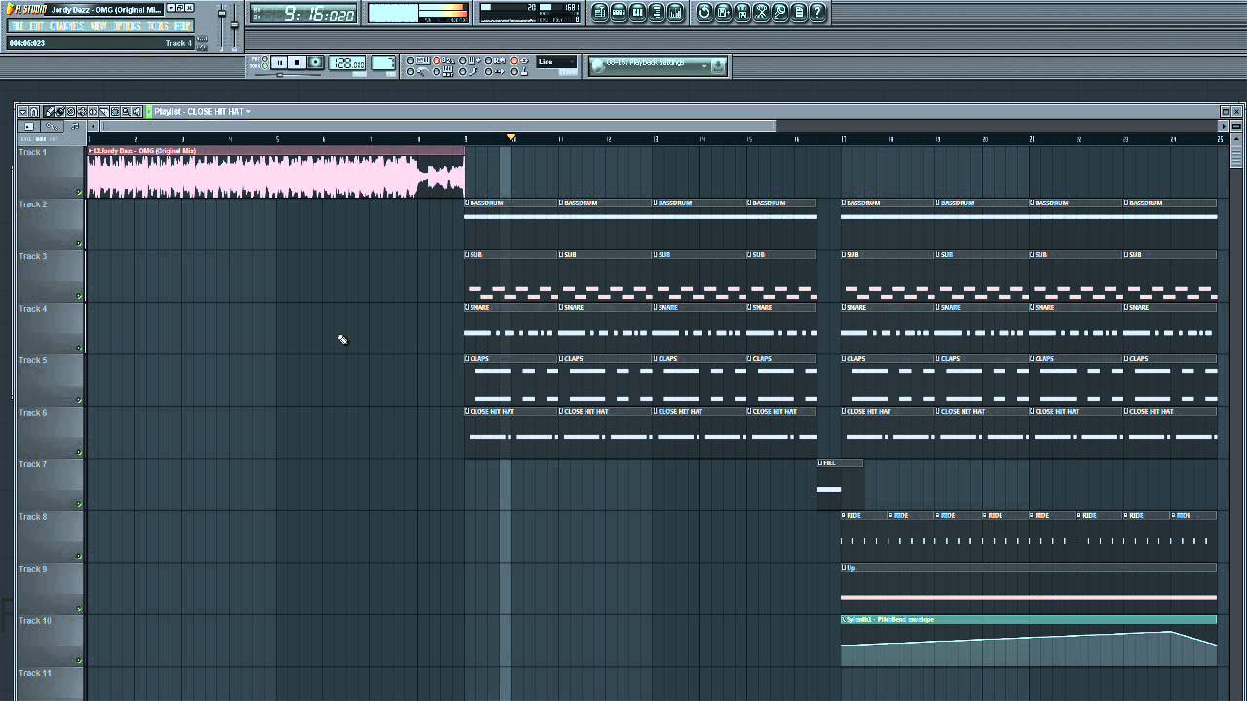Toggle Track 1 mute green checkmark
This screenshot has height=701, width=1247.
[x=80, y=192]
